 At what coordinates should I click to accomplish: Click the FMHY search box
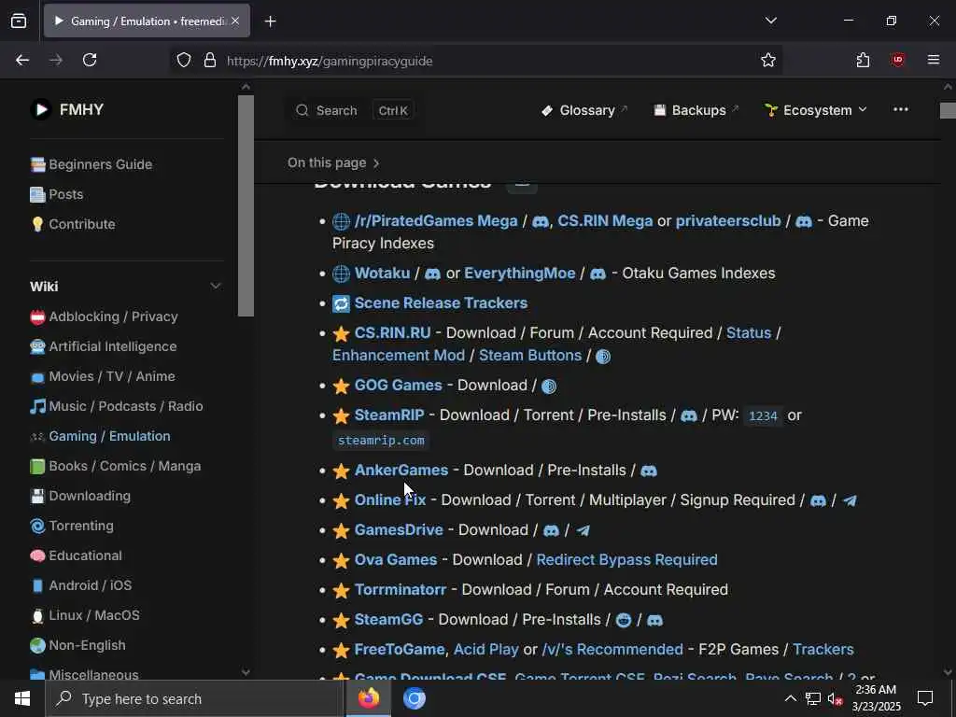click(x=352, y=110)
